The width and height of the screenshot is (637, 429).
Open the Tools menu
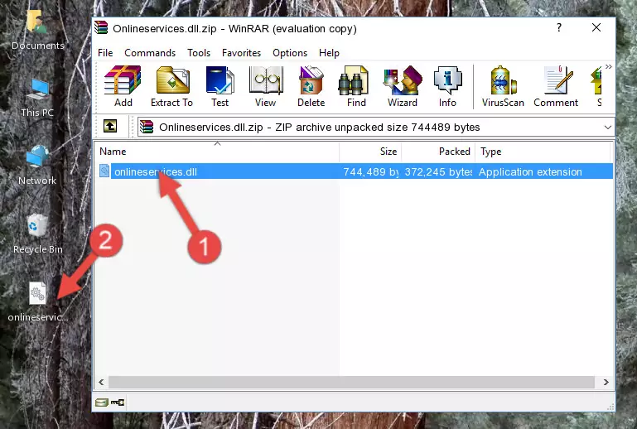199,53
